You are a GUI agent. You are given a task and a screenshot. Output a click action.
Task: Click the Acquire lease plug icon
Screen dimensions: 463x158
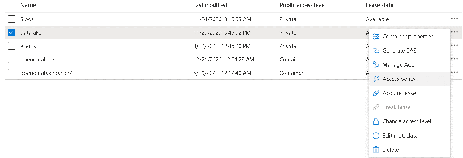tap(376, 93)
